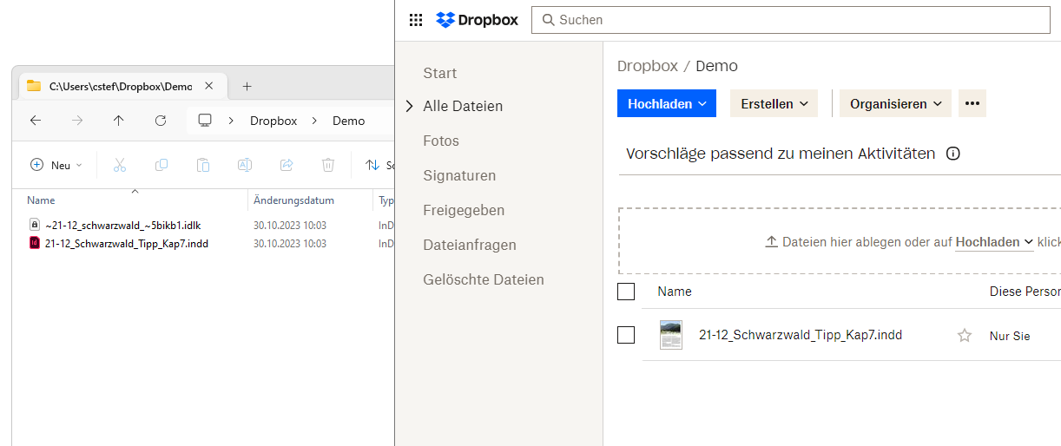Screen dimensions: 1061x446
Task: Open the Dropbox app grid launcher
Action: (x=416, y=20)
